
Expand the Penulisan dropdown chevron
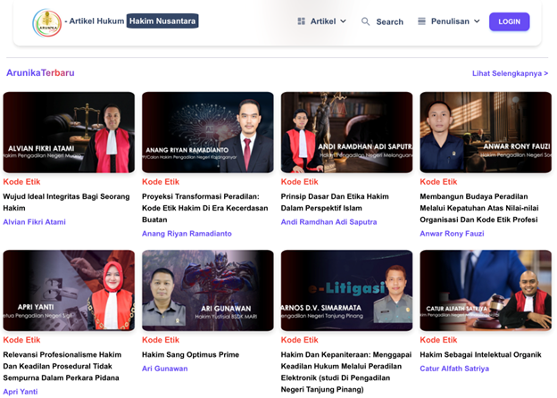[x=477, y=21]
